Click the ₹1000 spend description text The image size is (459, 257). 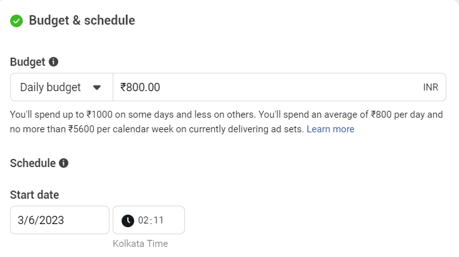click(x=99, y=115)
